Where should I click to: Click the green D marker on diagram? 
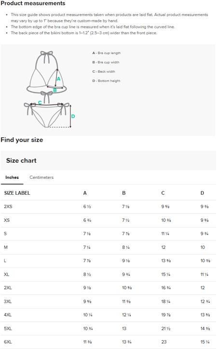[x=73, y=116]
